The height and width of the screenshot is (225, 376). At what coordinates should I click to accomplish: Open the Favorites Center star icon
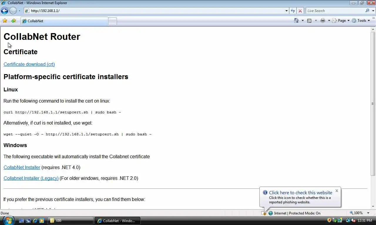tap(5, 21)
